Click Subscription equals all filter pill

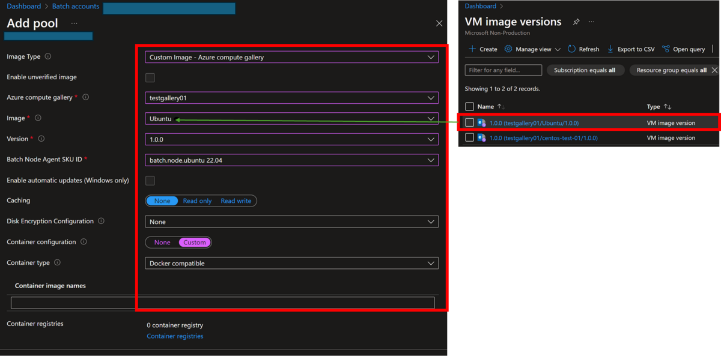tap(585, 70)
